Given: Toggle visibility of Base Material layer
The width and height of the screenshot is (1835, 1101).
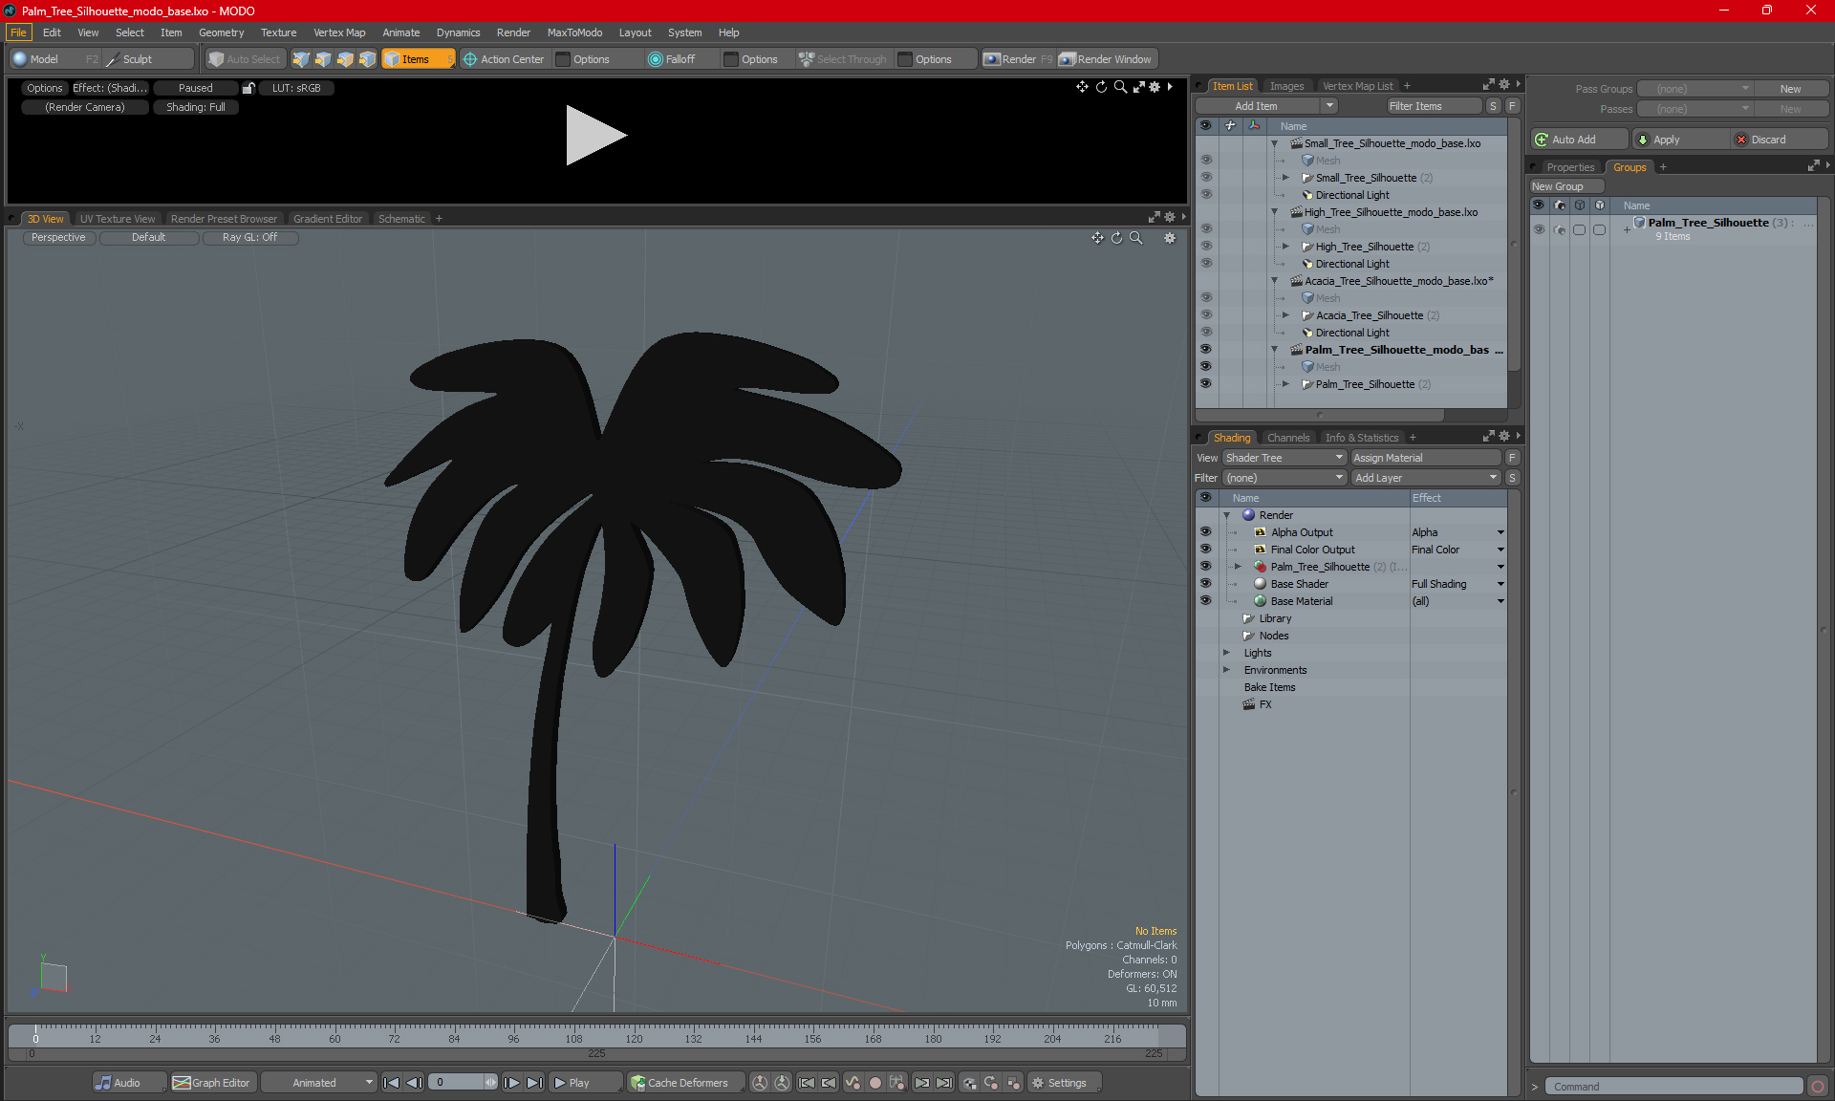Looking at the screenshot, I should 1206,601.
